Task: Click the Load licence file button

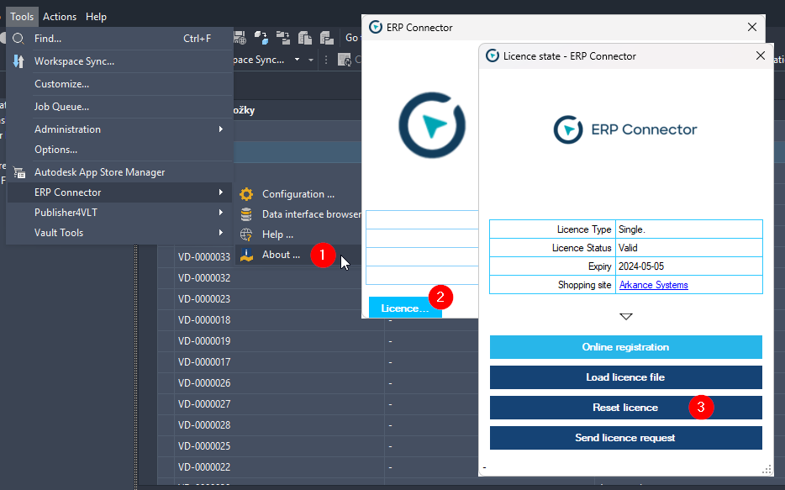Action: click(x=625, y=377)
